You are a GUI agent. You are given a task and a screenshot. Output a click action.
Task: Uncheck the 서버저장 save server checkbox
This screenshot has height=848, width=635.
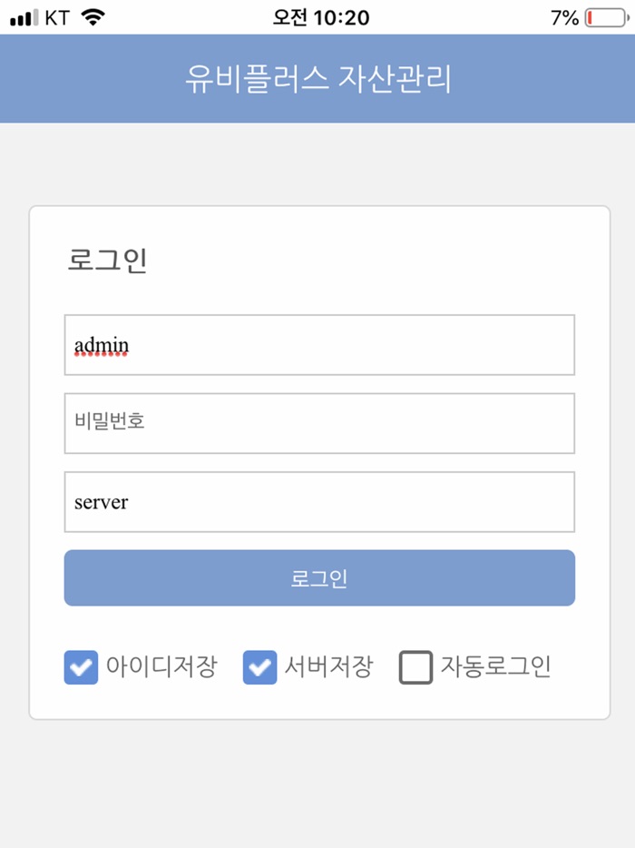[x=259, y=666]
